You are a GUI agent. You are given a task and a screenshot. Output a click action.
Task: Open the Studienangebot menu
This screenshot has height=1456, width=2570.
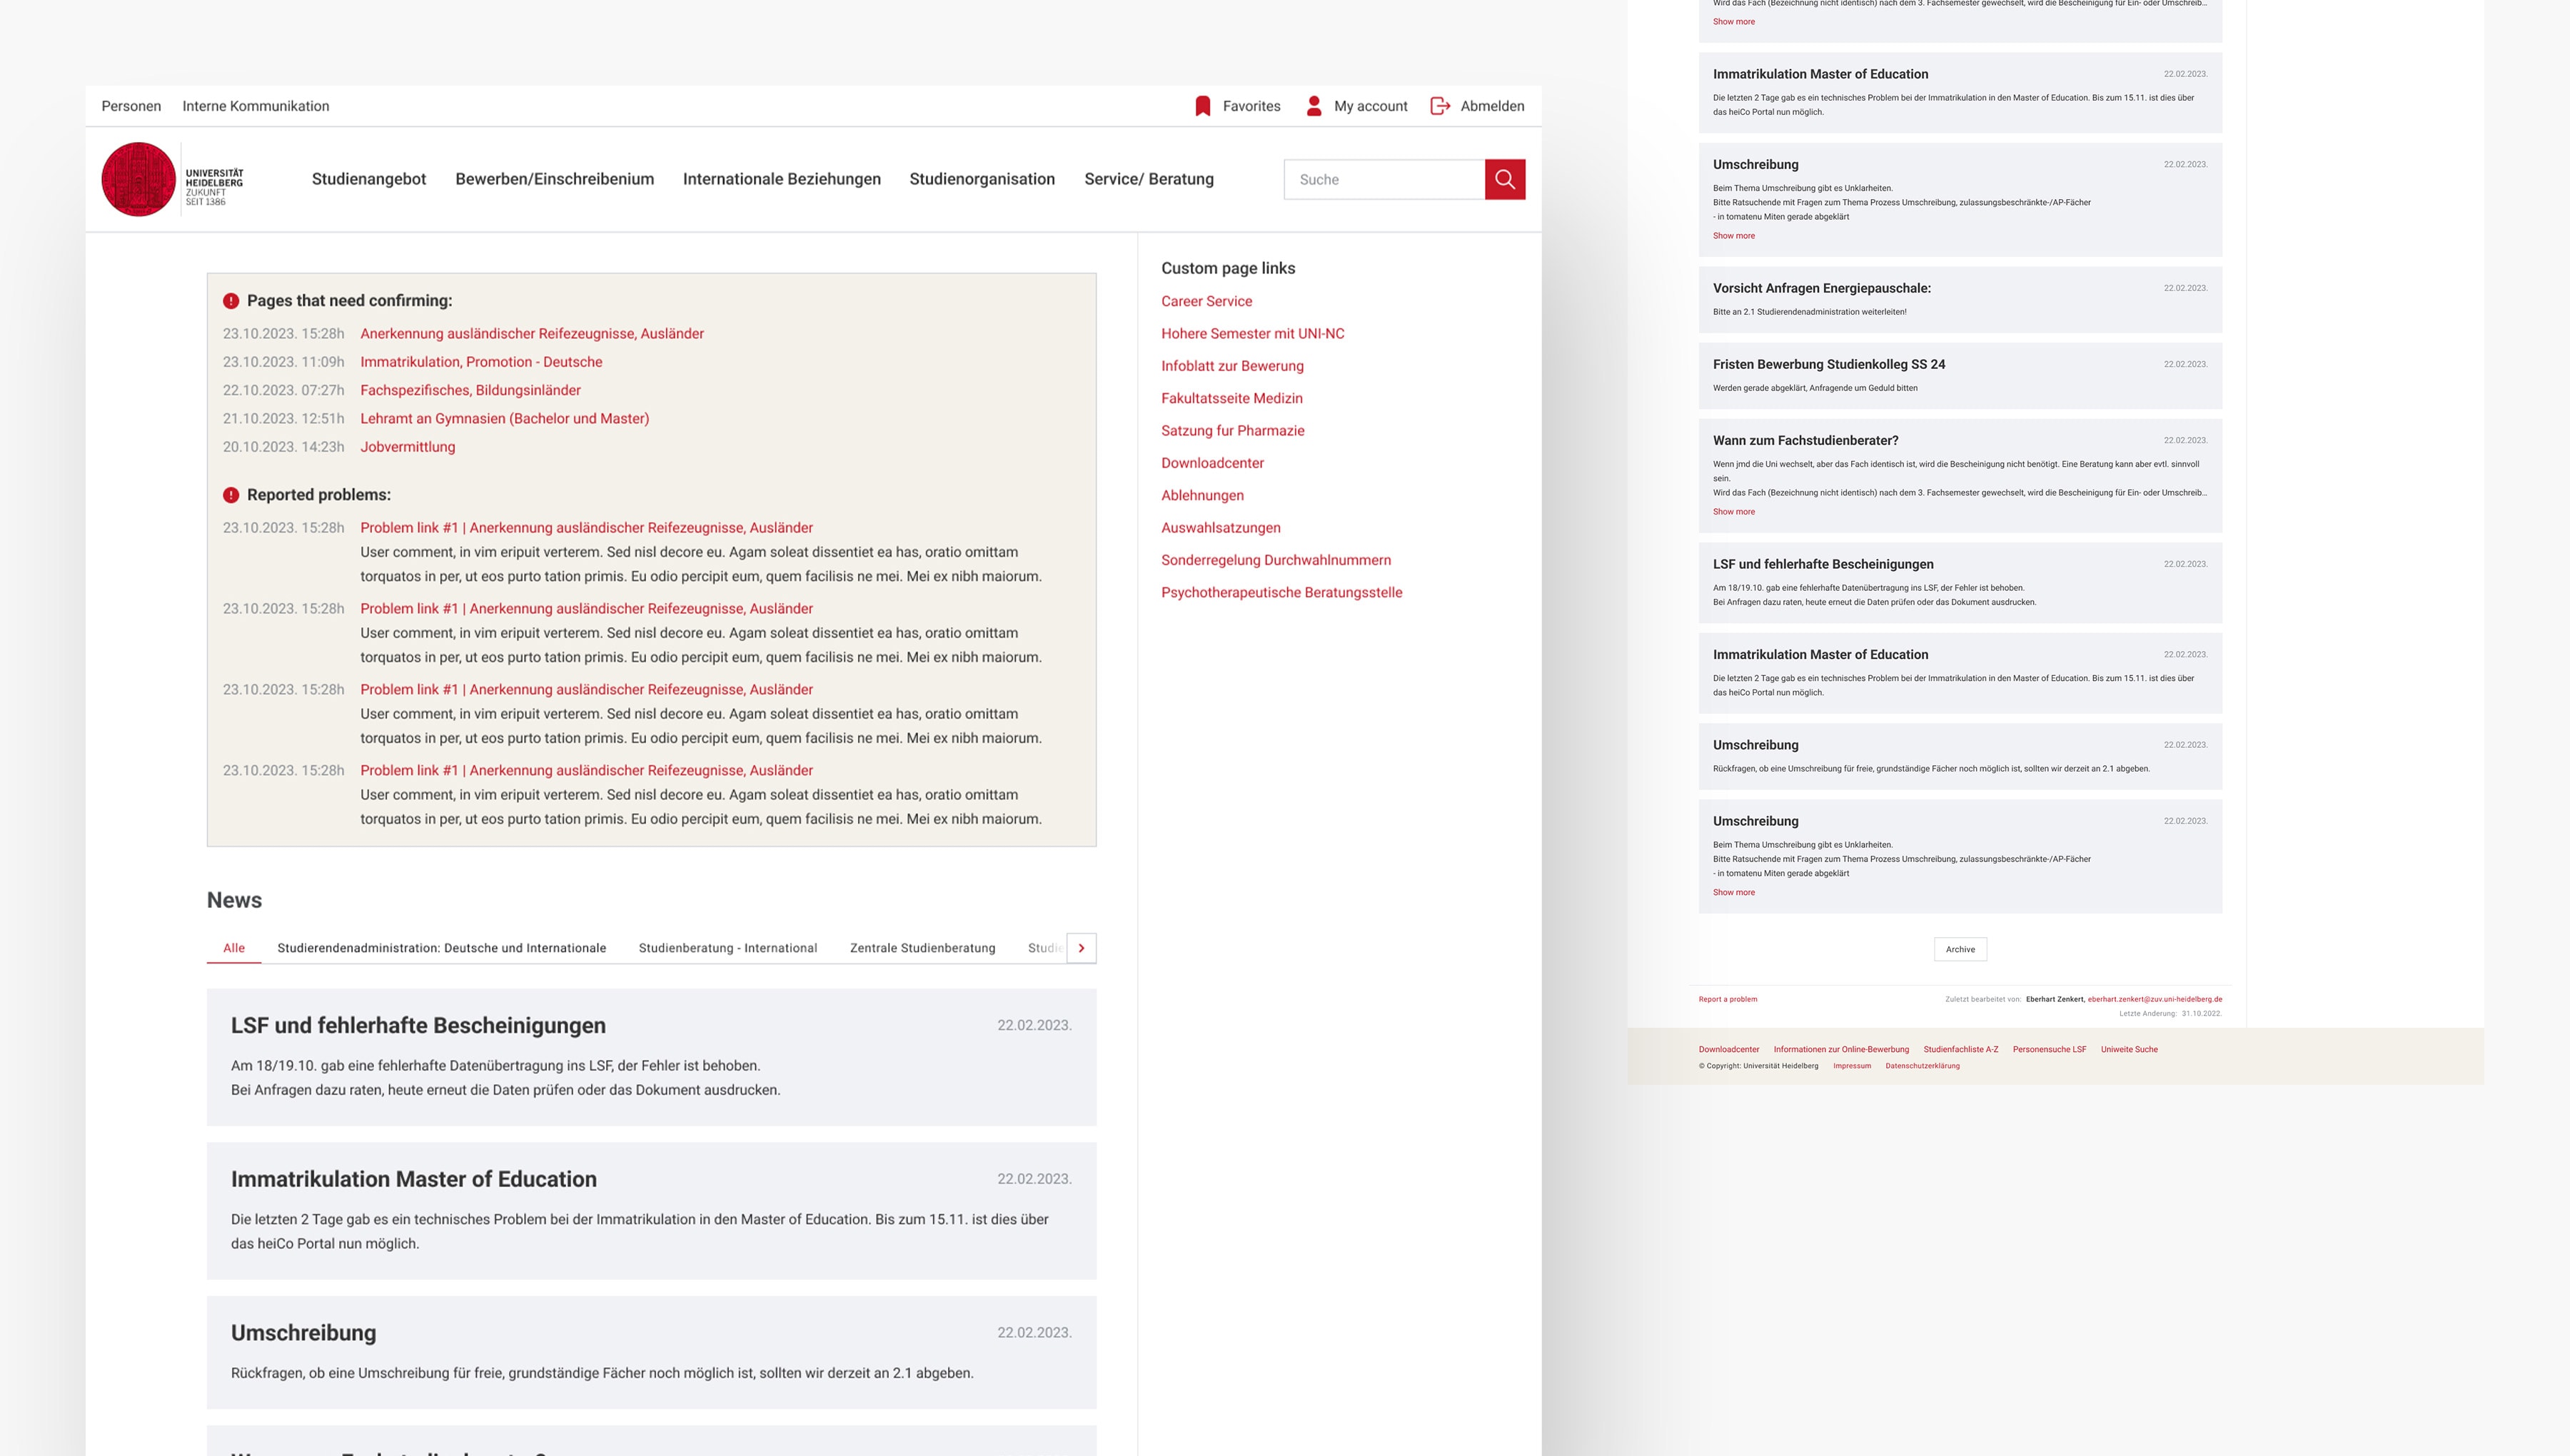click(x=369, y=179)
